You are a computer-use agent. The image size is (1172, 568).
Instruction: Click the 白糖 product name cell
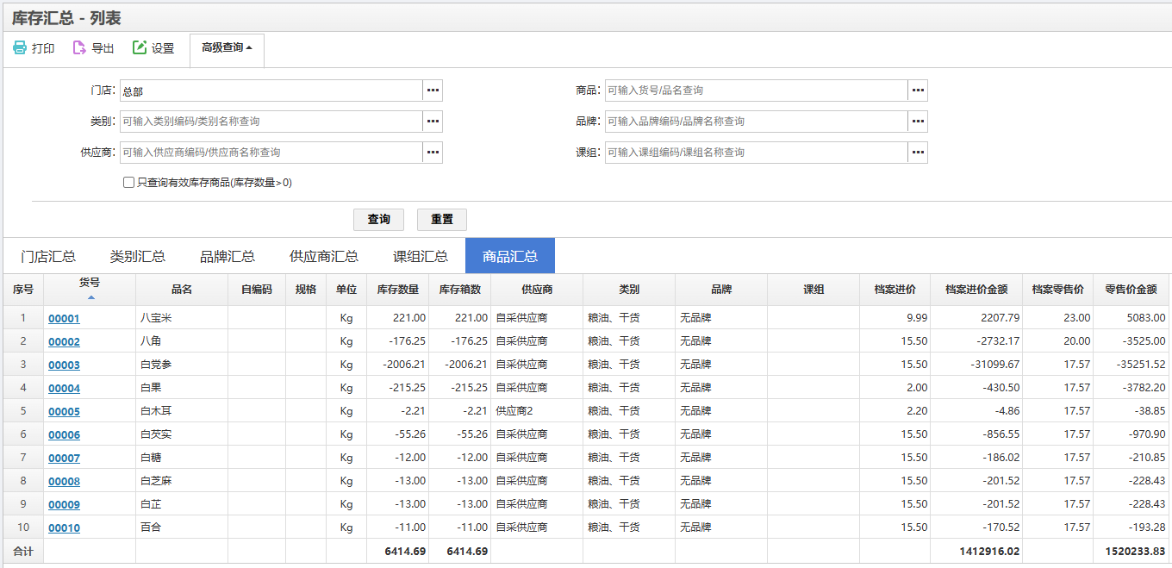pos(182,458)
